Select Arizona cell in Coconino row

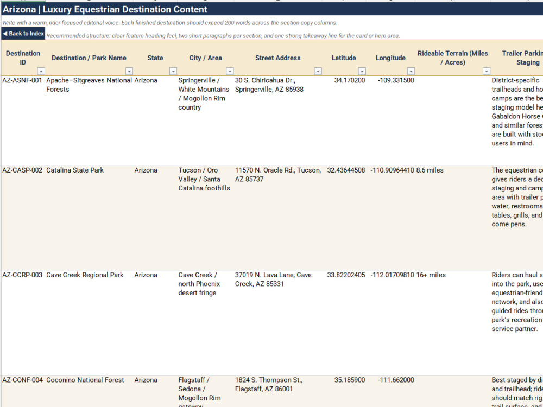coord(155,391)
